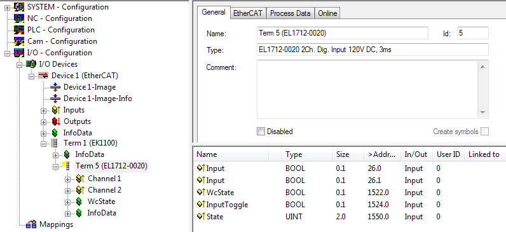This screenshot has width=506, height=232.
Task: Select the Input row with address 26.1
Action: (x=350, y=181)
